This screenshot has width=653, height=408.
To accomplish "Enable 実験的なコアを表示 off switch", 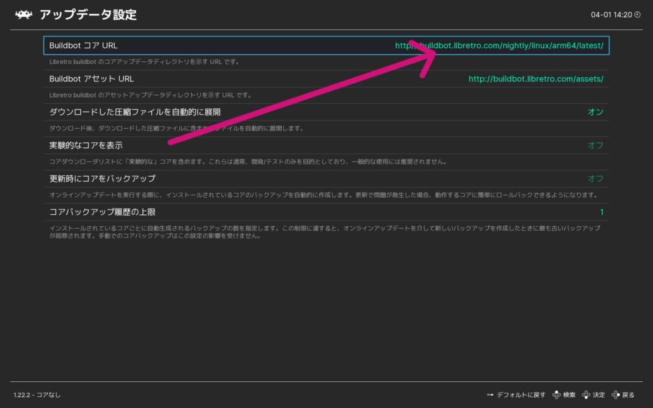I will 595,145.
